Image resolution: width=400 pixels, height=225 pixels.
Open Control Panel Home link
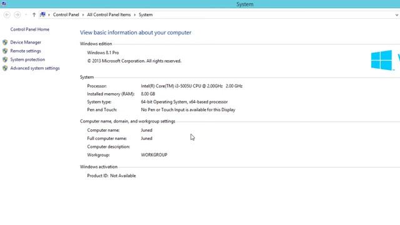pyautogui.click(x=30, y=29)
